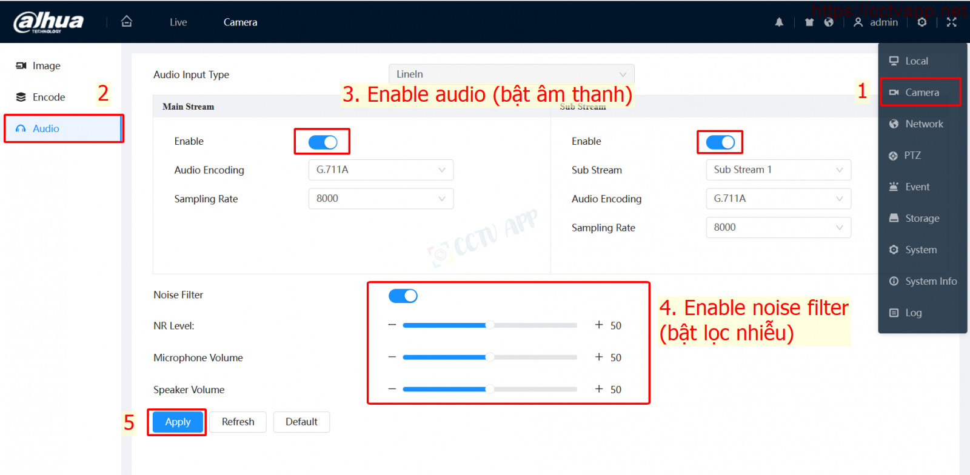Open Sub Stream Sampling Rate dropdown

pyautogui.click(x=778, y=227)
